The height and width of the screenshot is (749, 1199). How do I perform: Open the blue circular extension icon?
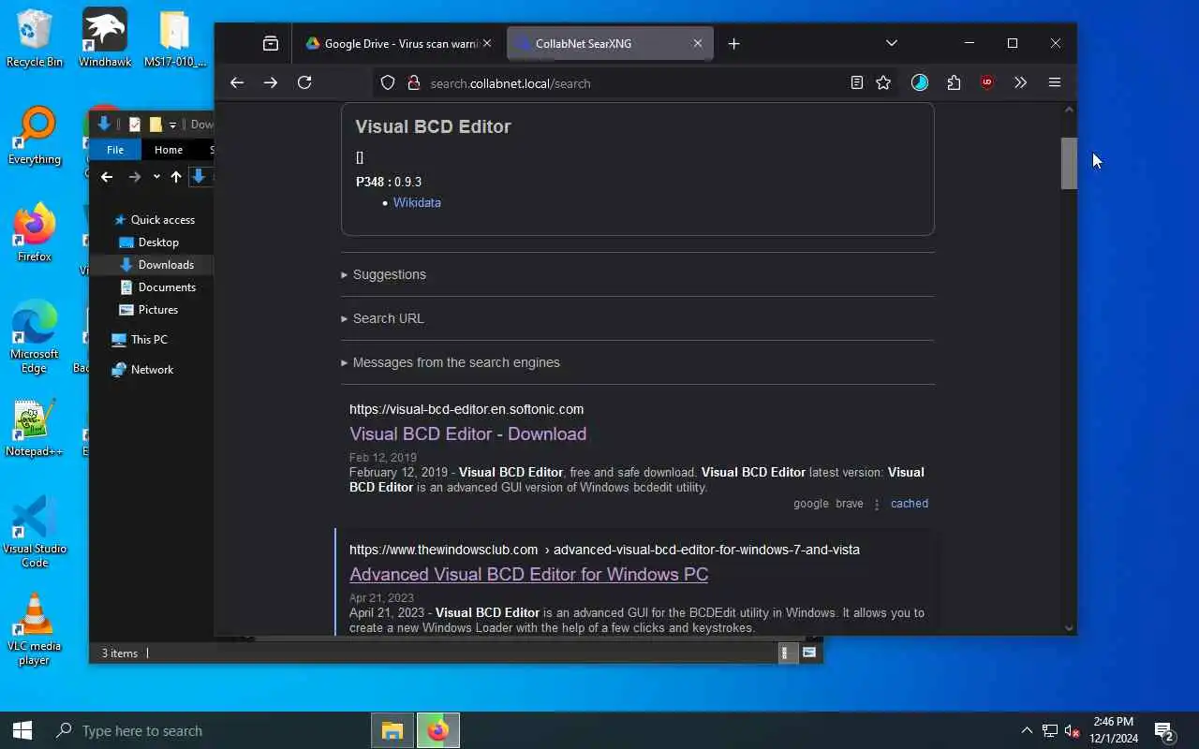pyautogui.click(x=920, y=82)
